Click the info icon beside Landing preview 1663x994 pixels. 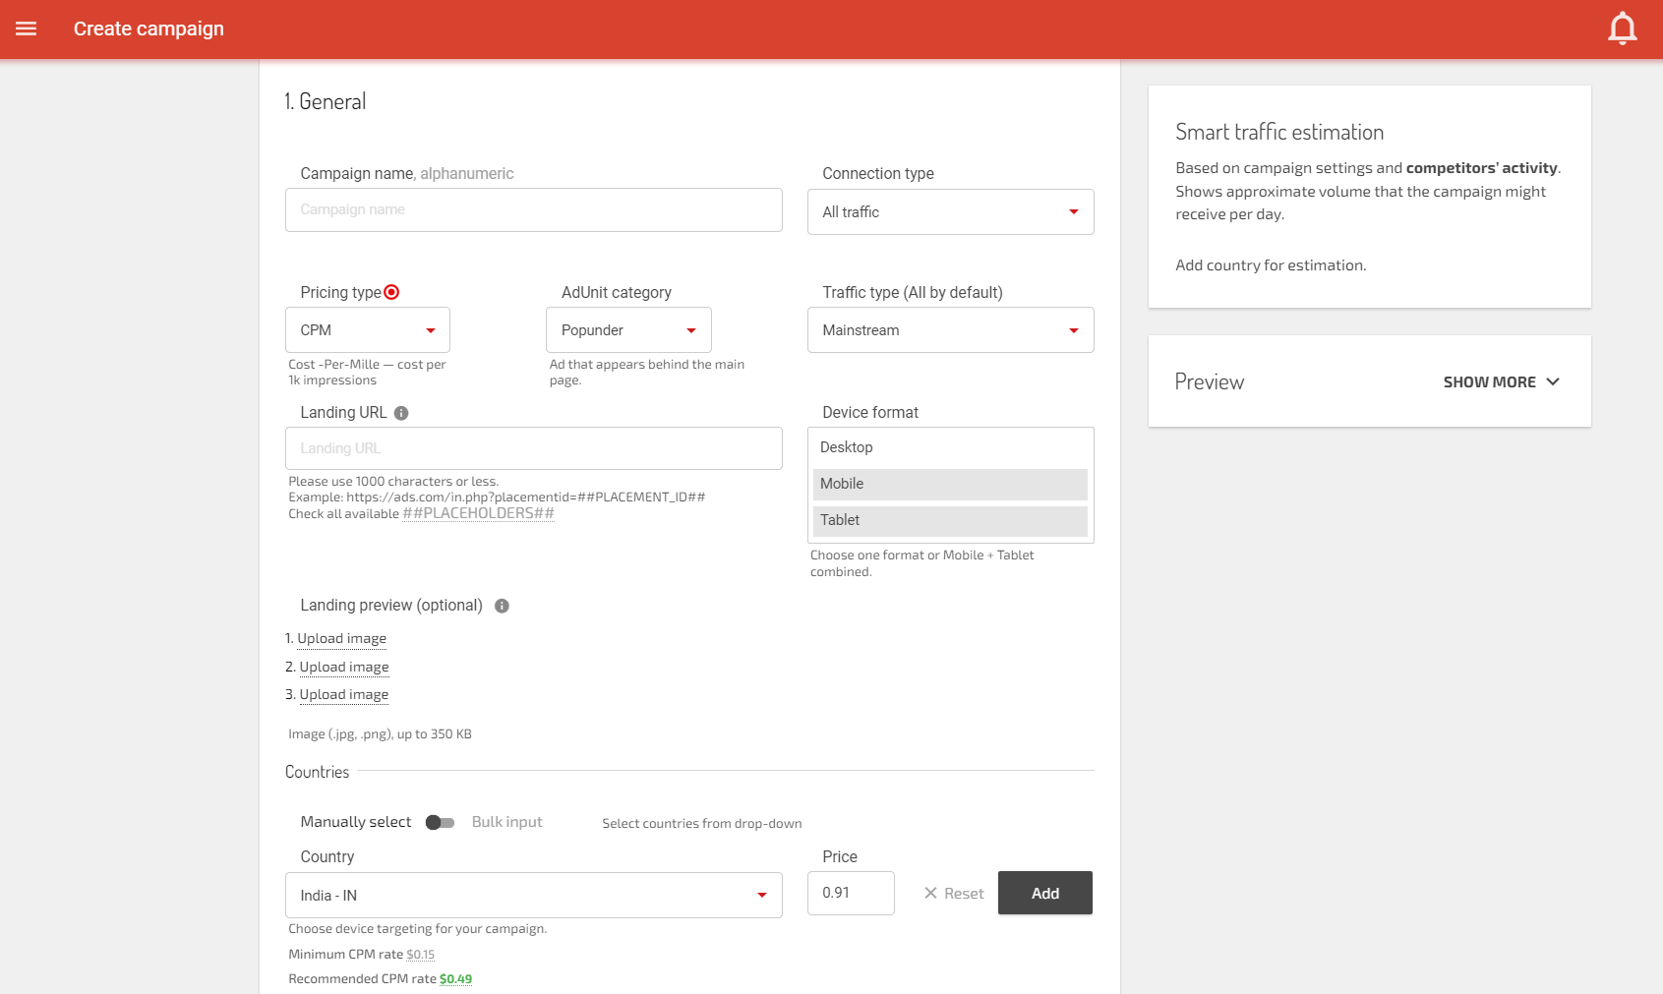[x=502, y=606]
